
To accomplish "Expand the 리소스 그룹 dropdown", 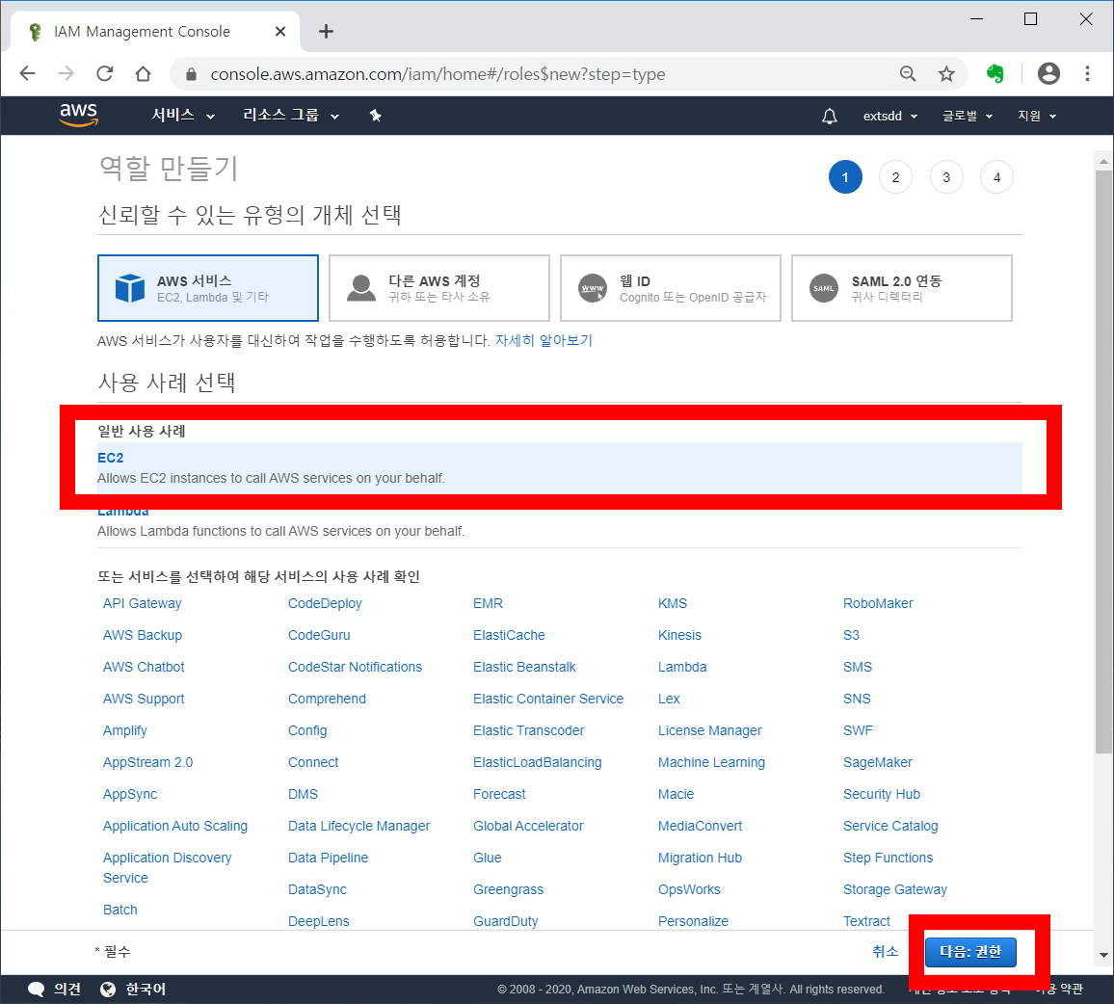I will pos(291,115).
